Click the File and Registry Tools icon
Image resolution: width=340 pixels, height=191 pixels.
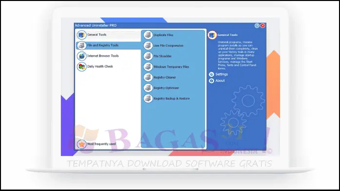tap(82, 45)
